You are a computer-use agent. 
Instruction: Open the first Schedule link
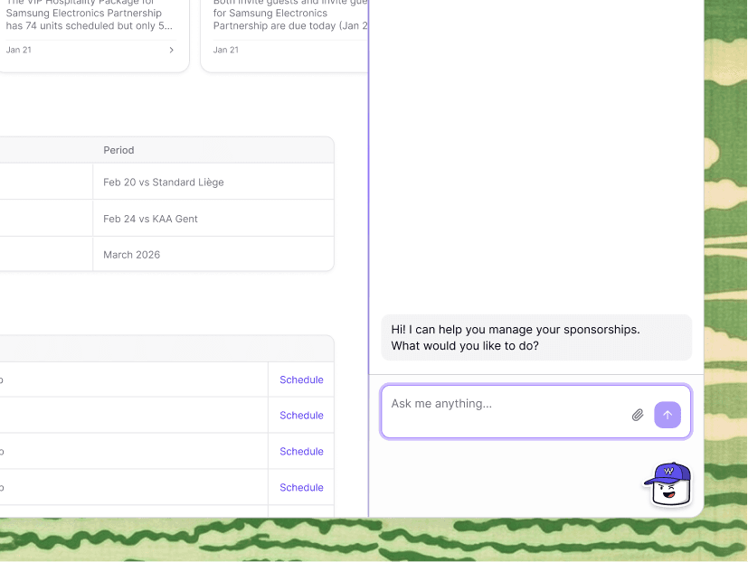click(x=300, y=379)
